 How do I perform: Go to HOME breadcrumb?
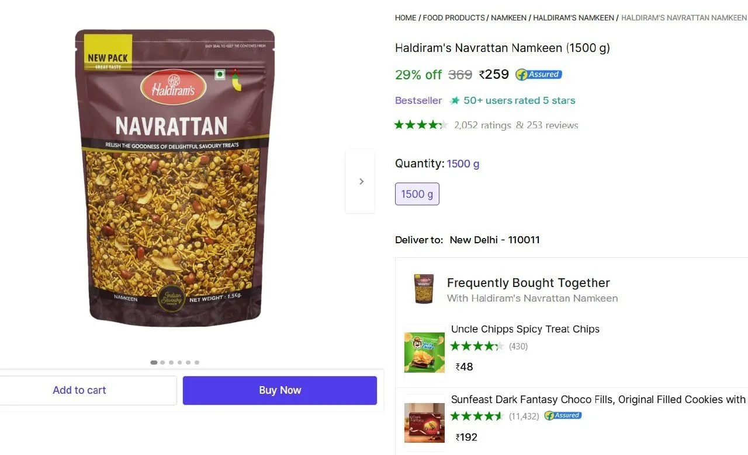(406, 18)
